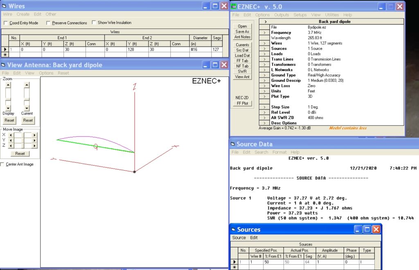Move image Z right arrow
Screen dimensions: 419x270
coord(34,146)
